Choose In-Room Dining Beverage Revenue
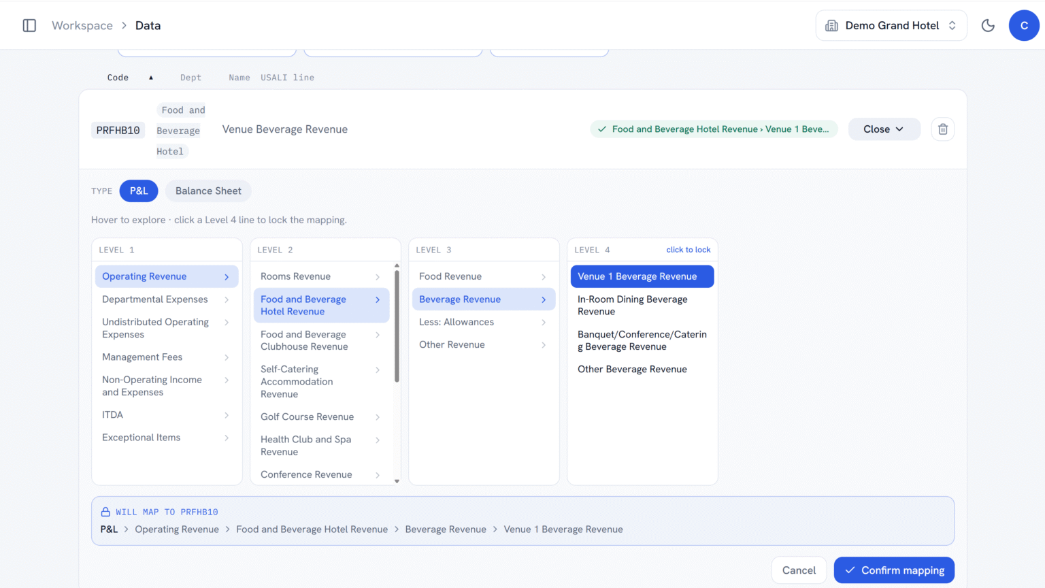The height and width of the screenshot is (588, 1045). [642, 306]
